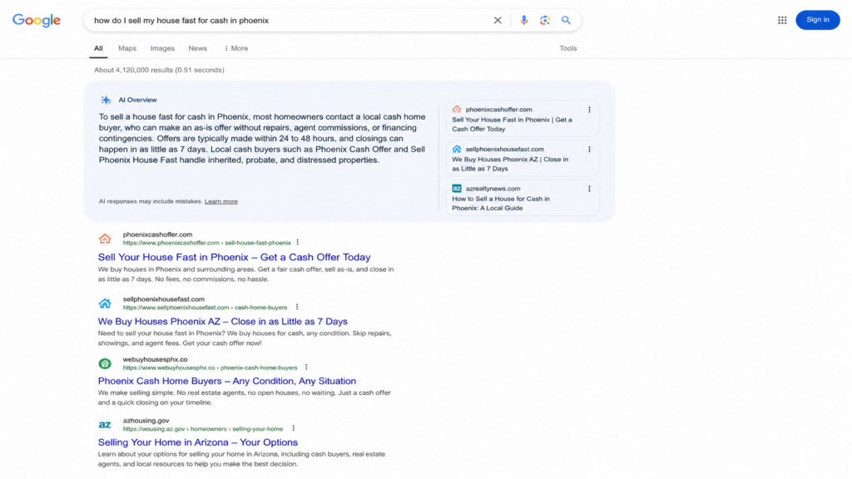Viewport: 852px width, 479px height.
Task: Start voice search with microphone icon
Action: pyautogui.click(x=523, y=20)
